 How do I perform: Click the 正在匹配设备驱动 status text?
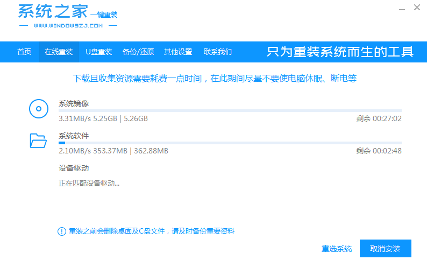click(x=89, y=183)
